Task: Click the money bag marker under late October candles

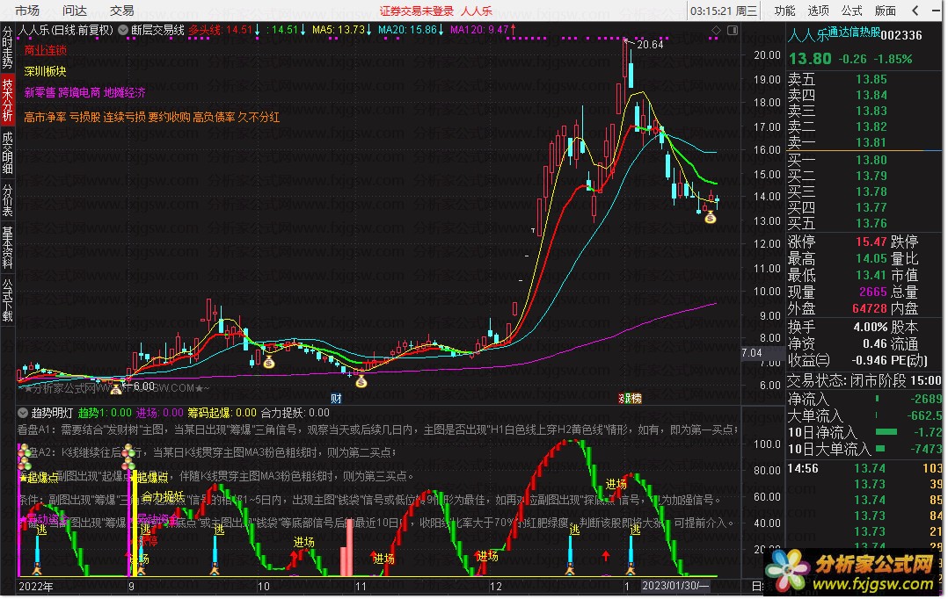Action: (361, 381)
